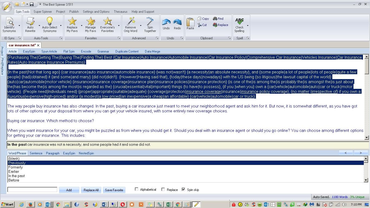Click the Save Favorite button
Viewport: 370px width, 208px height.
[114, 190]
